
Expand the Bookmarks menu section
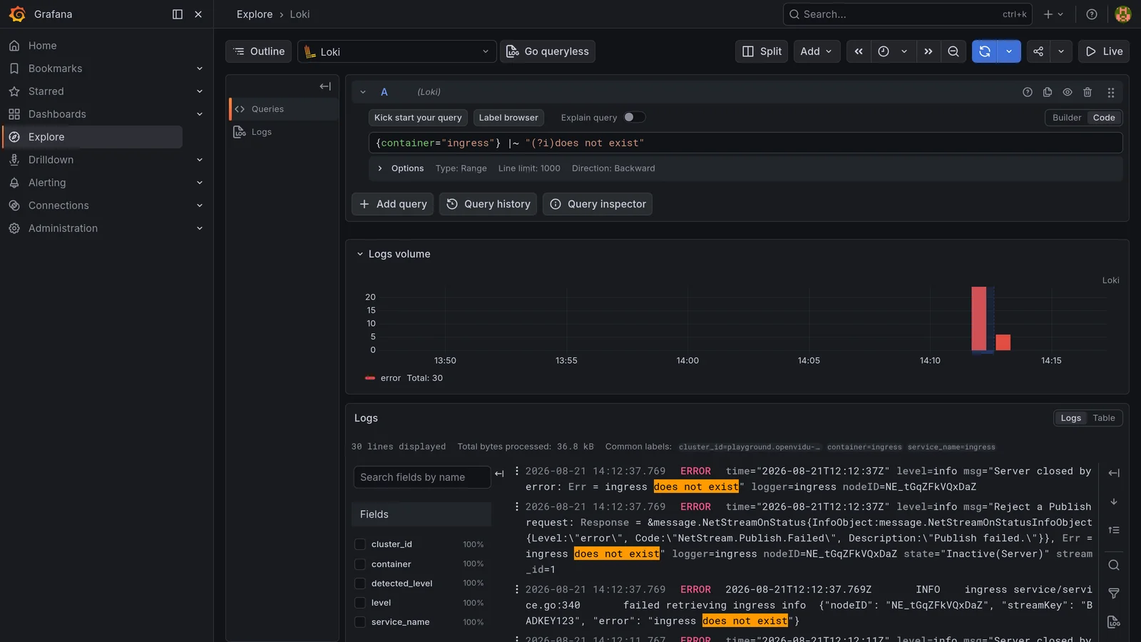point(200,68)
